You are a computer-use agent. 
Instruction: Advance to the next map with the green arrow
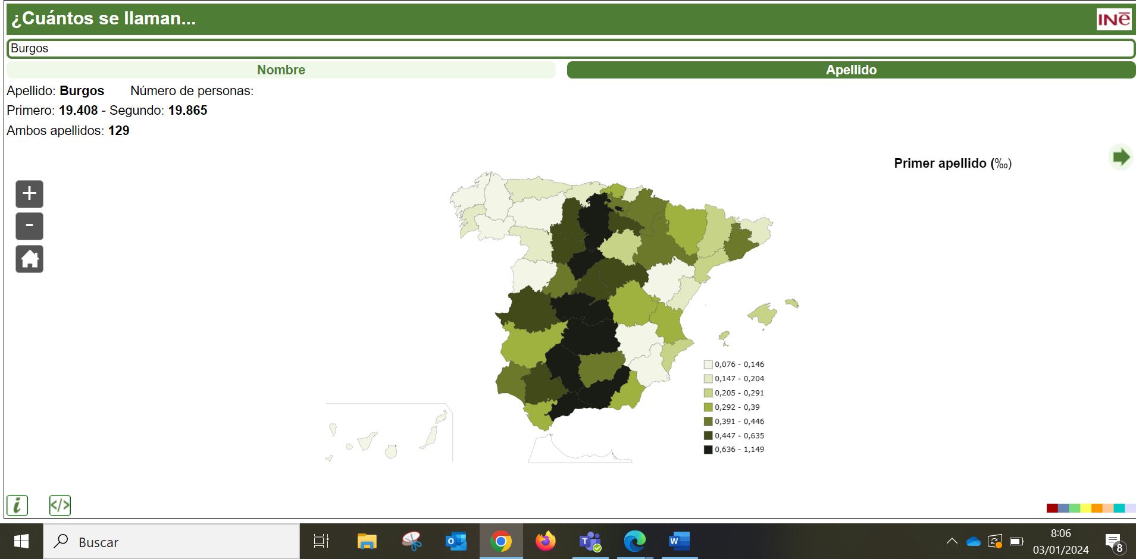pos(1121,157)
